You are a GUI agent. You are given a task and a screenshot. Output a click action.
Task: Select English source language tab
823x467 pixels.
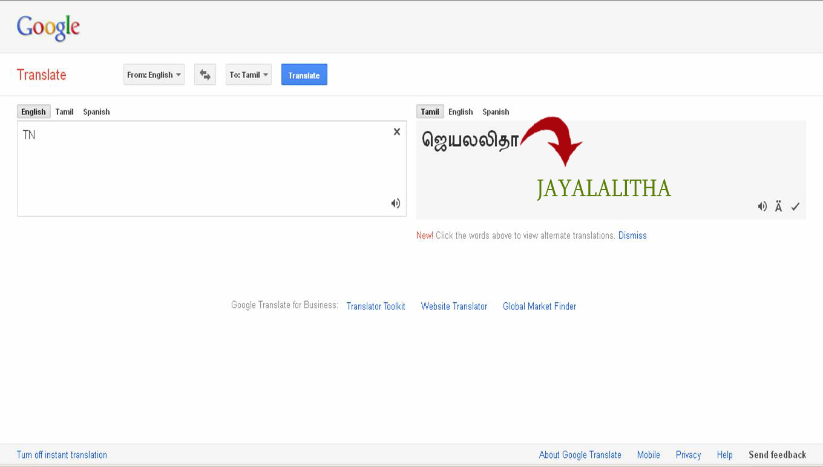(33, 111)
